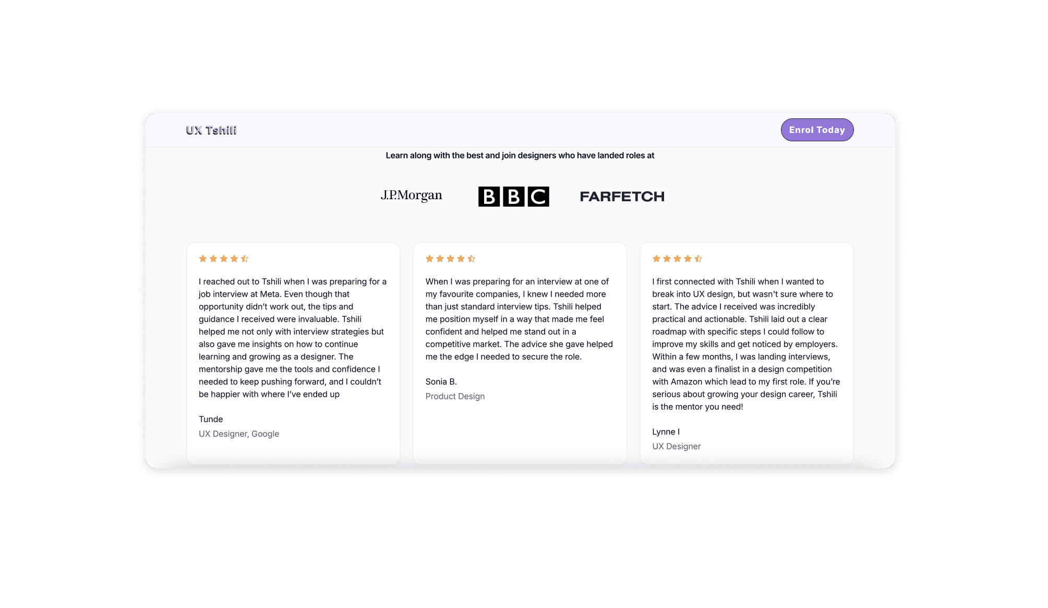Click the Enrol Today button
The image size is (1048, 608).
click(817, 130)
